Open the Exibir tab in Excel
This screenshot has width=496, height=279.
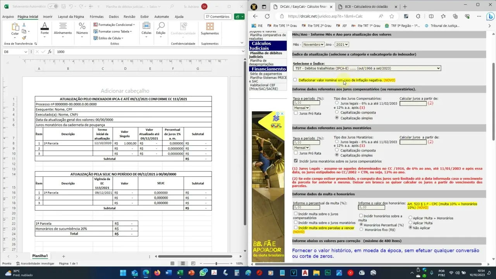145,17
